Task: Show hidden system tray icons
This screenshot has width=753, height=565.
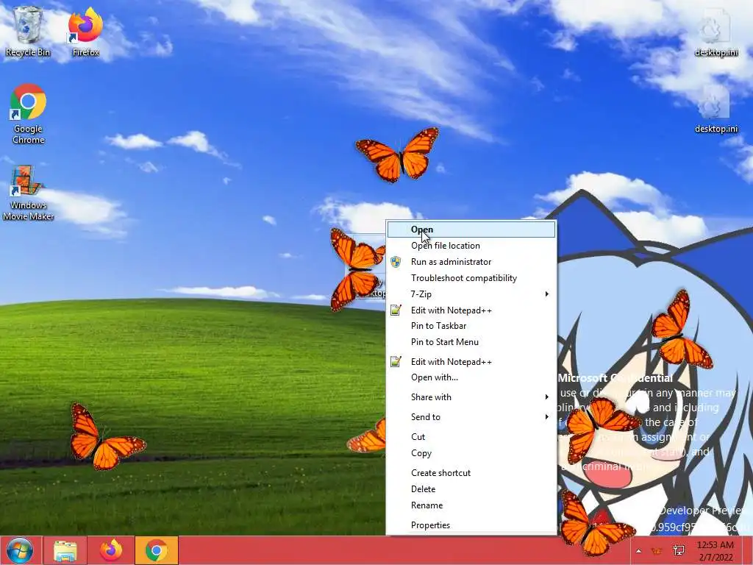Action: (x=638, y=550)
